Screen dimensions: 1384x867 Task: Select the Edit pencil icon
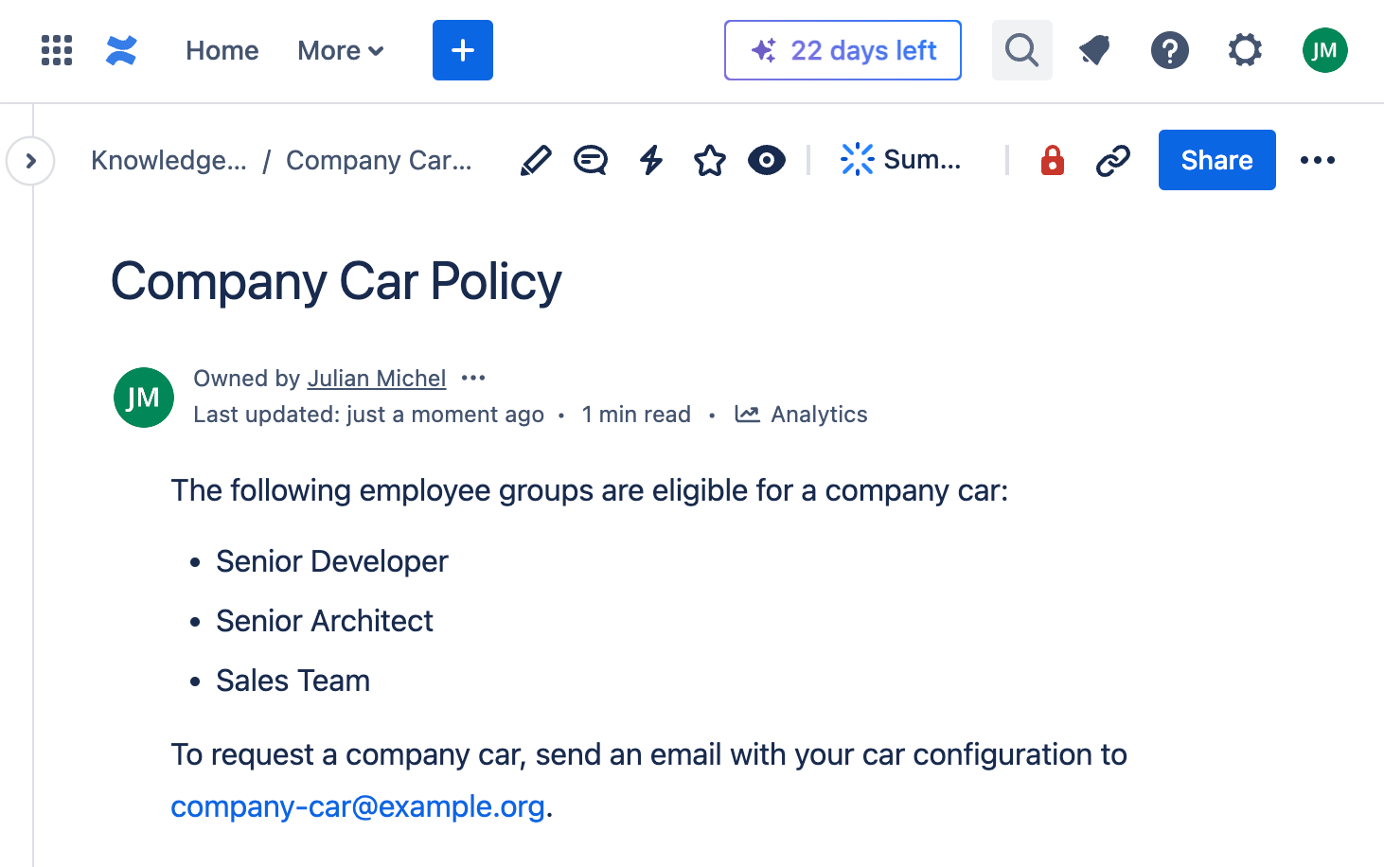pos(535,160)
